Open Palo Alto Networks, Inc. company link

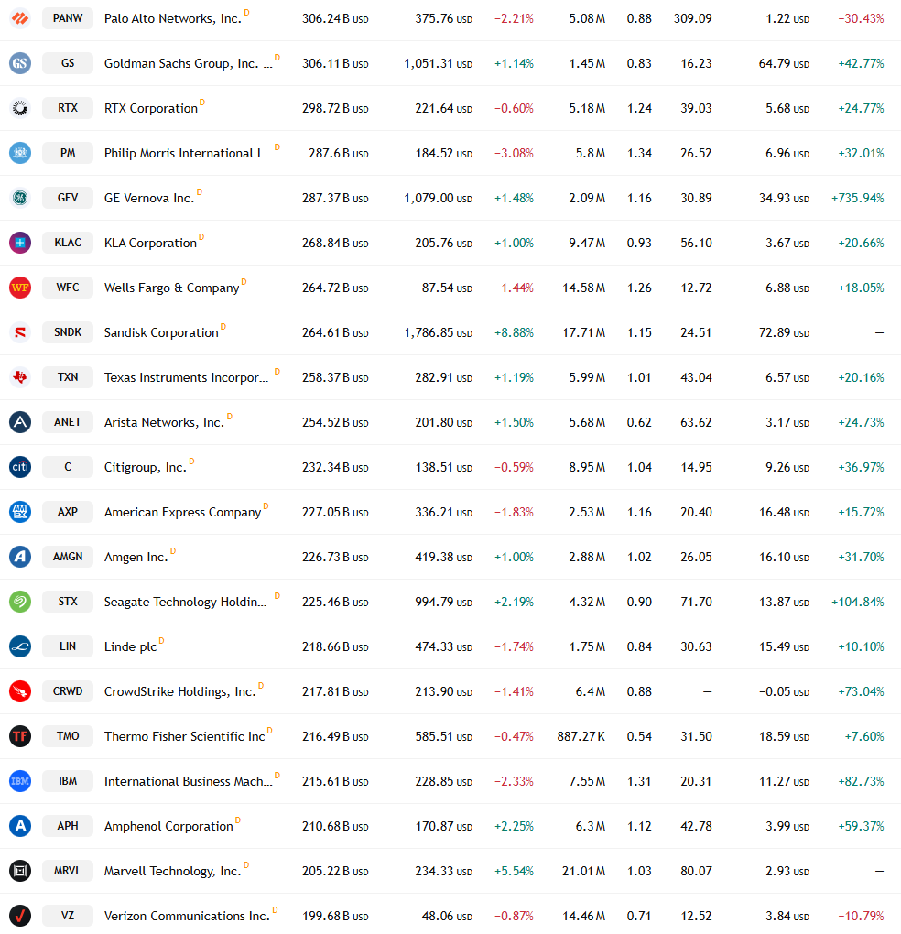coord(173,18)
